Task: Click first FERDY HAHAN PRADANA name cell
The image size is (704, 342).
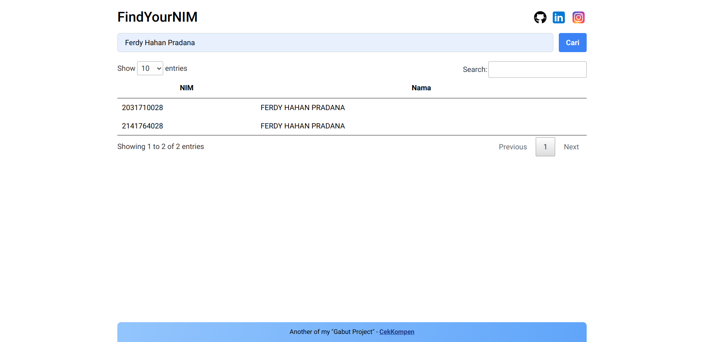Action: point(302,108)
